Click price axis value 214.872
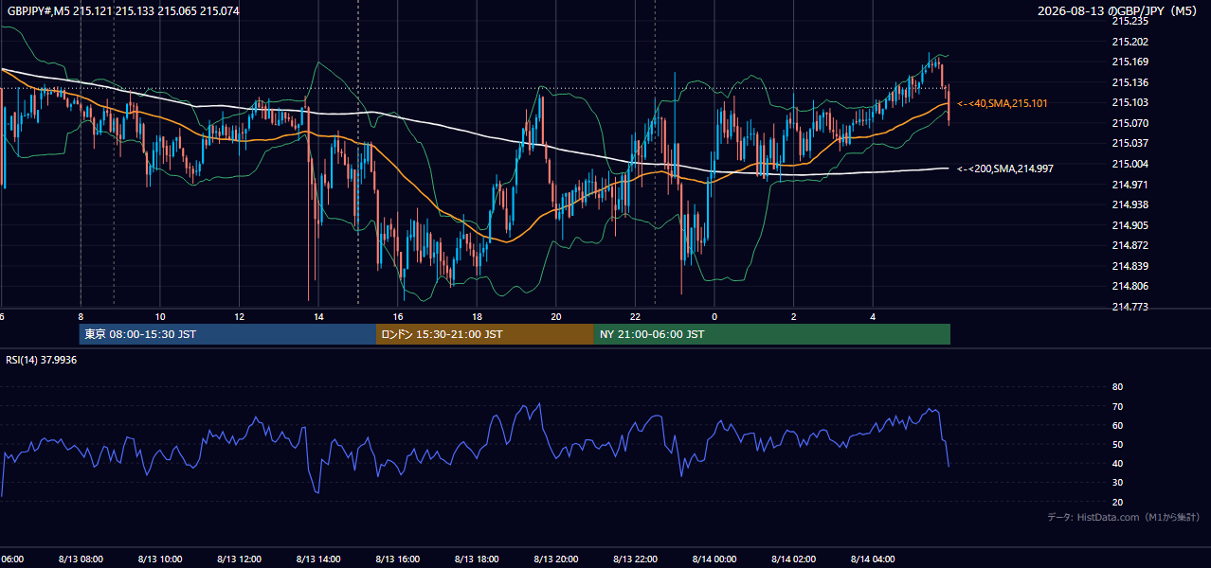1211x568 pixels. pos(1130,246)
